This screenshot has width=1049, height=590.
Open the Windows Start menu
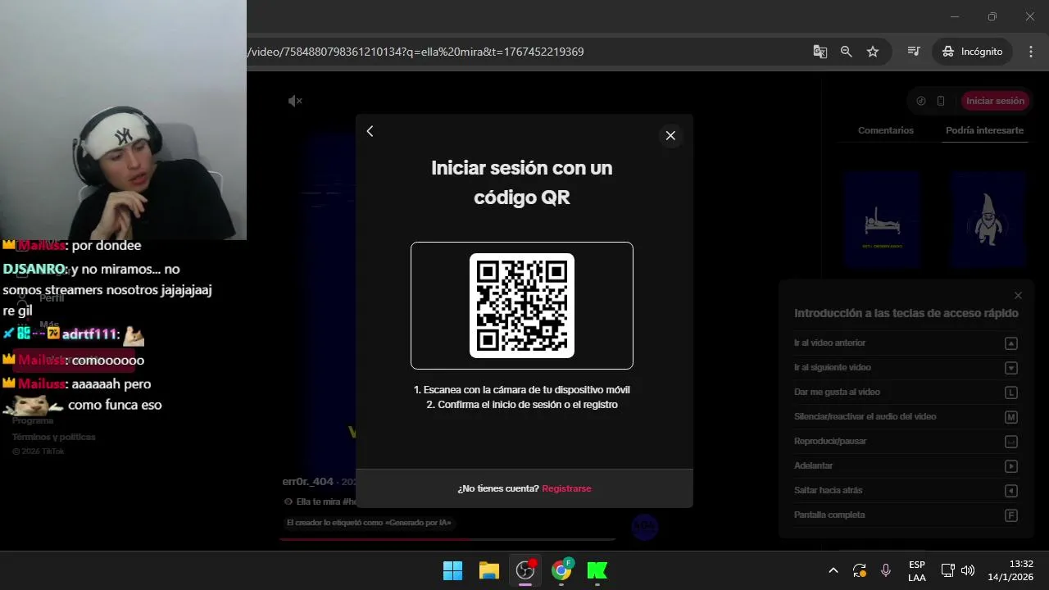[452, 570]
